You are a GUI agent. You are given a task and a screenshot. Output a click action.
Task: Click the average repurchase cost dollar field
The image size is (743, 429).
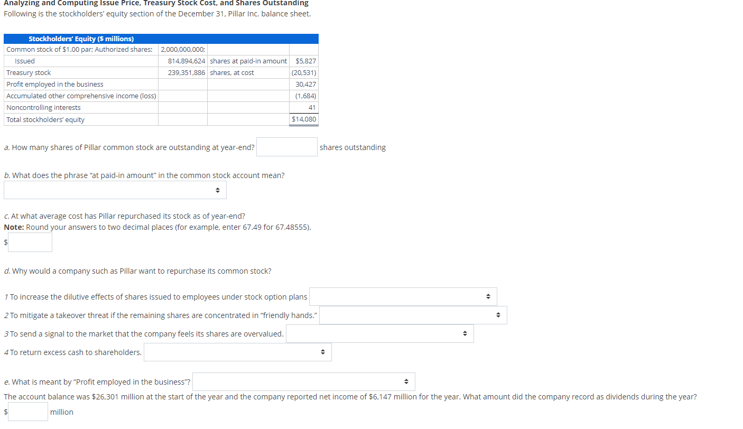(30, 242)
